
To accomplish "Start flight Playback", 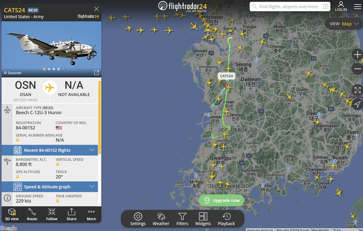I will click(226, 219).
